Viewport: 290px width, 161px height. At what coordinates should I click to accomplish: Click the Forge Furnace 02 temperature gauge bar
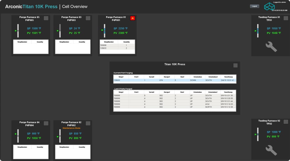tap(60, 136)
